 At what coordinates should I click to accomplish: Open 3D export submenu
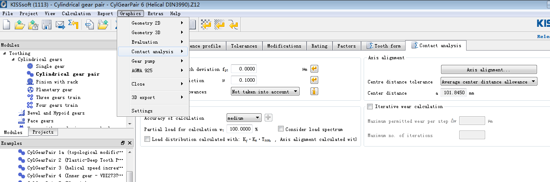tap(153, 97)
